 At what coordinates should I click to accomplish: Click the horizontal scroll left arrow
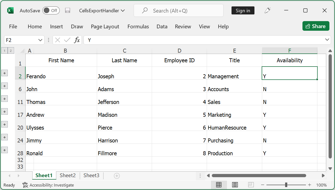[x=208, y=176]
